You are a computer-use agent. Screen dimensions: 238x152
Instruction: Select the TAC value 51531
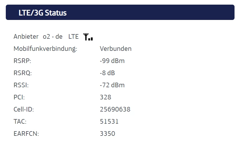click(109, 122)
